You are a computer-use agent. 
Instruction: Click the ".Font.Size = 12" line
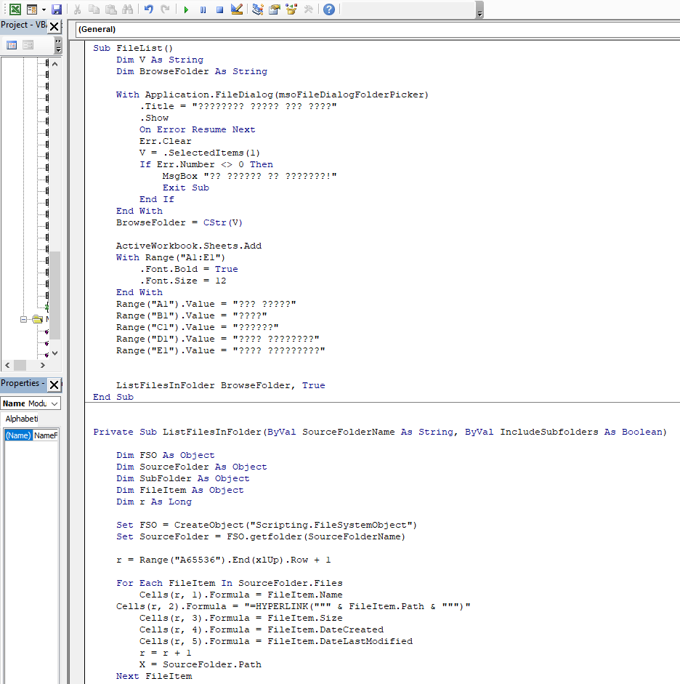(x=182, y=281)
